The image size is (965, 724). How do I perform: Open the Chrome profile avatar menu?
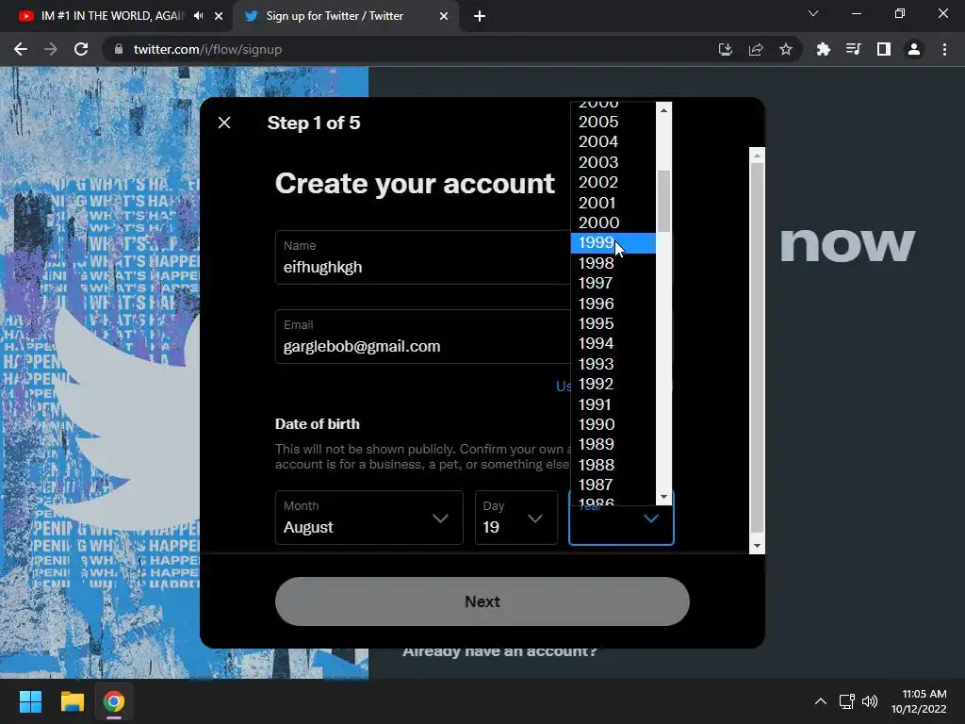[x=914, y=49]
